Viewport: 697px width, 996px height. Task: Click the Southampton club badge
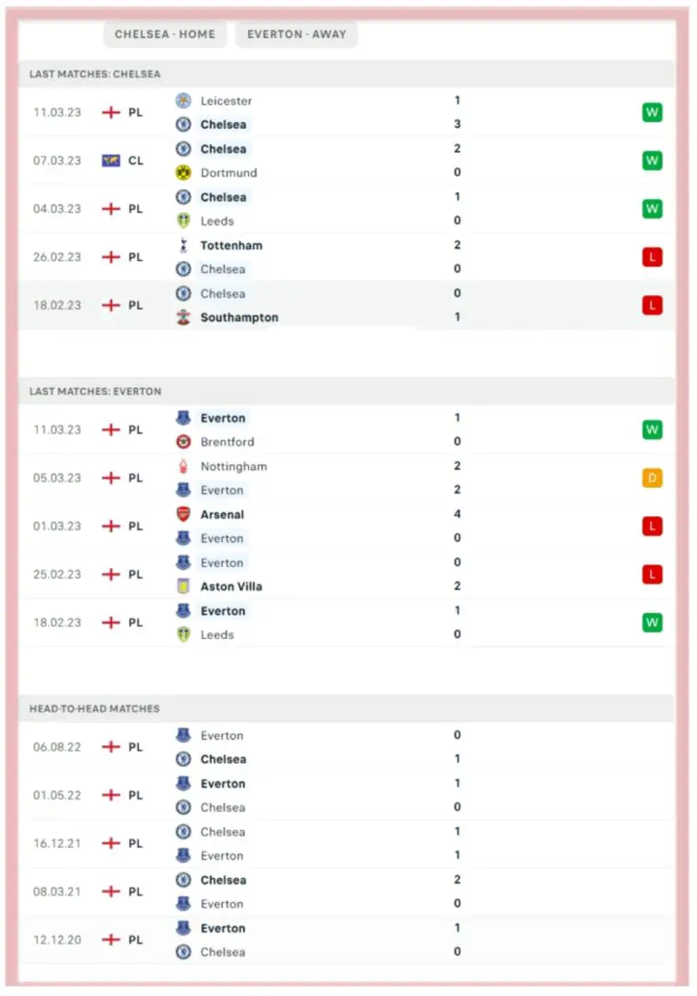(183, 317)
